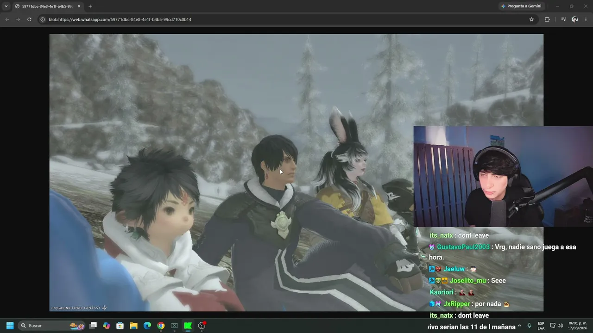This screenshot has height=333, width=593.
Task: Click the taskbar Buscar search box
Action: 52,326
